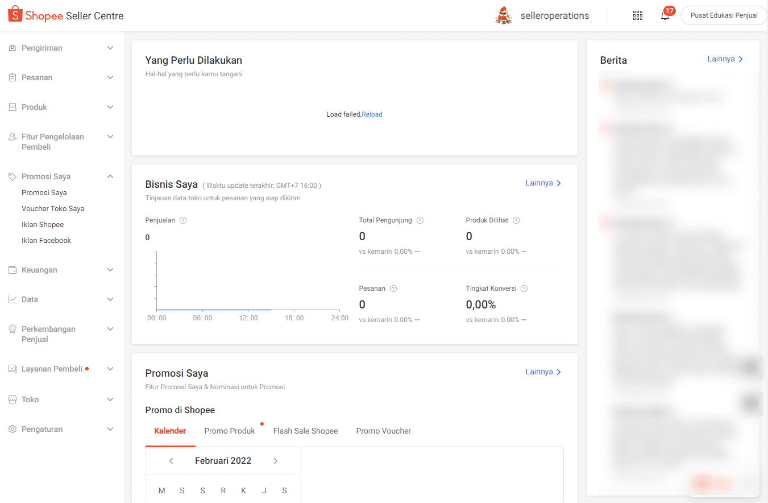The image size is (768, 503).
Task: Switch to the Flash Sale Shopee tab
Action: pos(305,431)
